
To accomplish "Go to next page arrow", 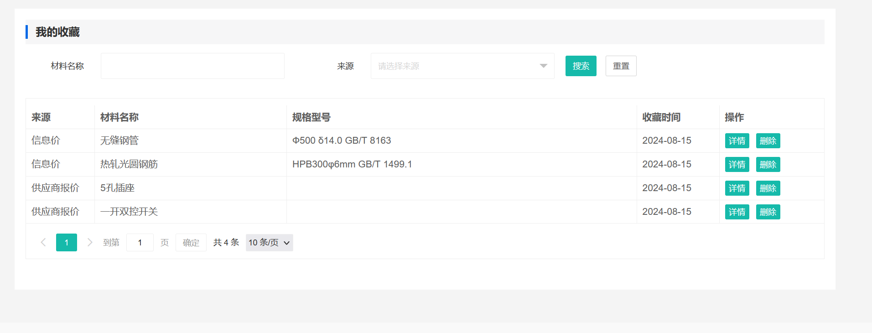I will pyautogui.click(x=90, y=243).
